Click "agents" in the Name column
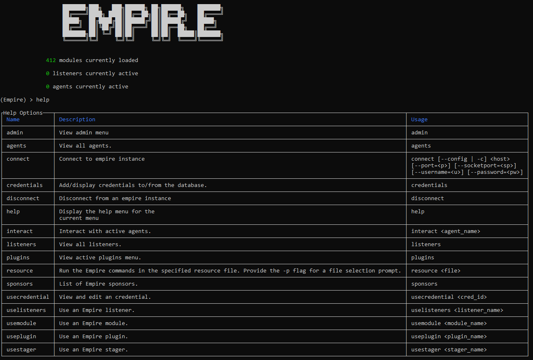 pyautogui.click(x=16, y=146)
